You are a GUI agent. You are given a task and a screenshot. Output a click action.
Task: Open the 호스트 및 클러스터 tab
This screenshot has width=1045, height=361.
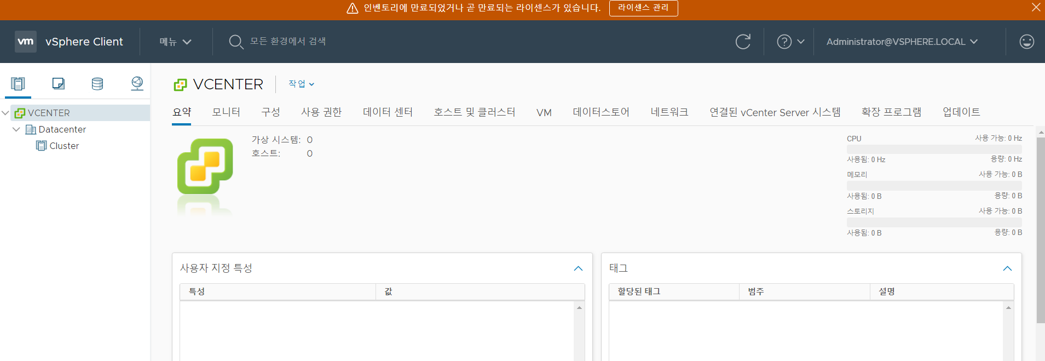(475, 112)
